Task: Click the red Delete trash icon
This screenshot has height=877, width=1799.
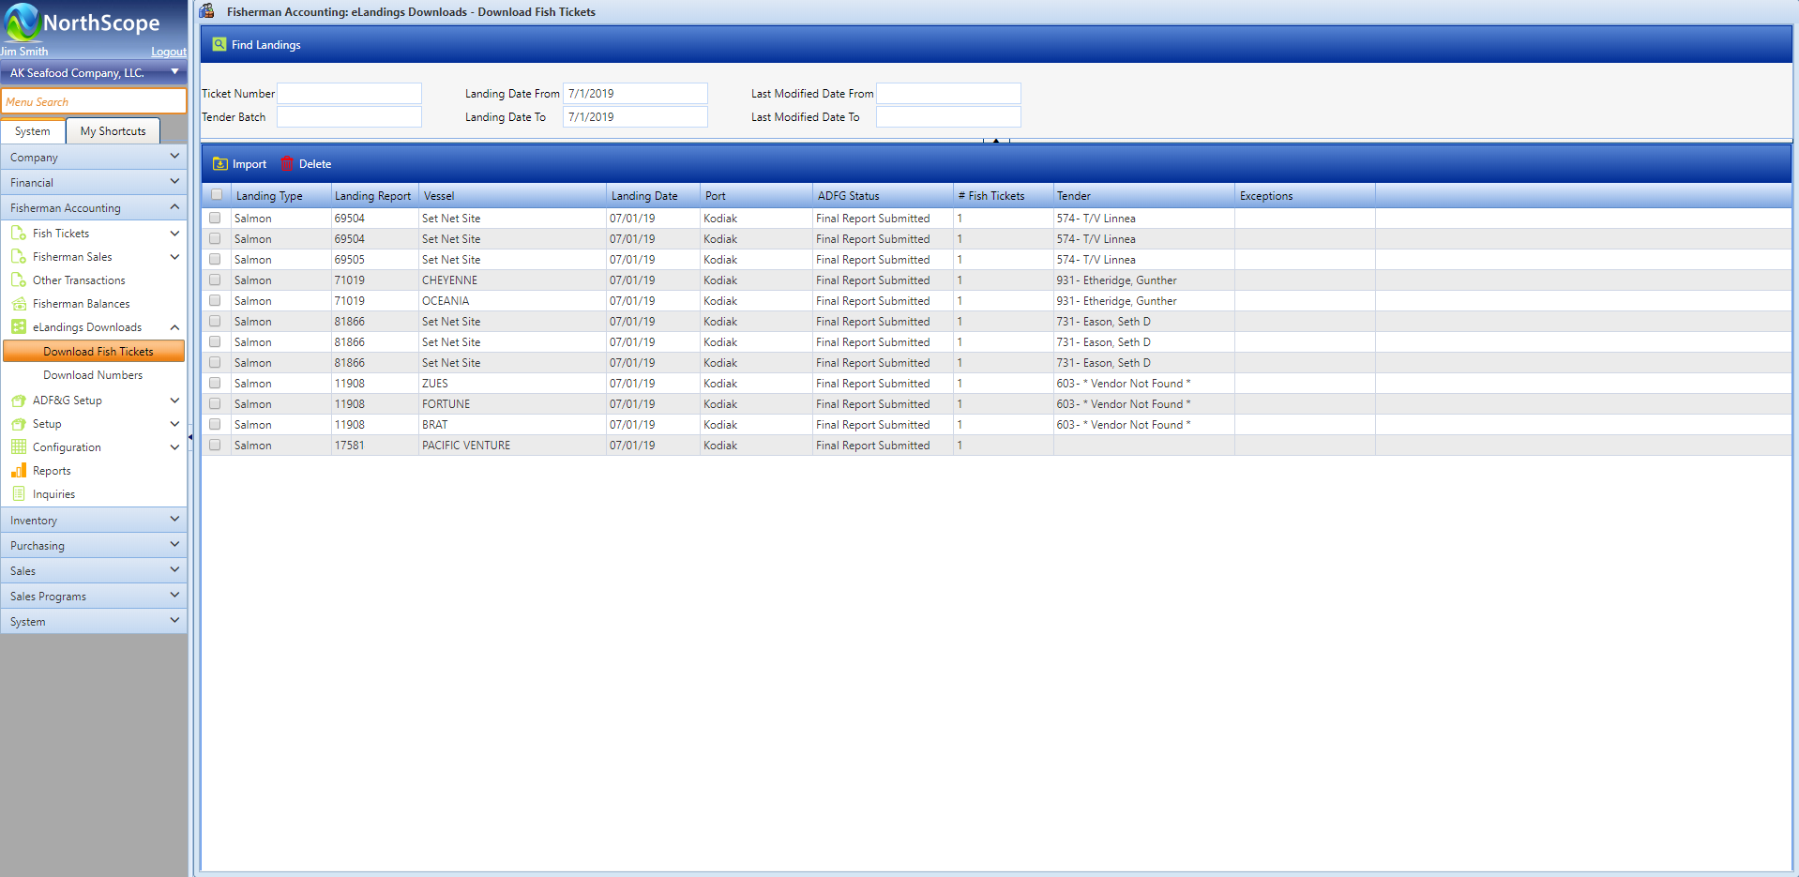Action: click(x=287, y=163)
